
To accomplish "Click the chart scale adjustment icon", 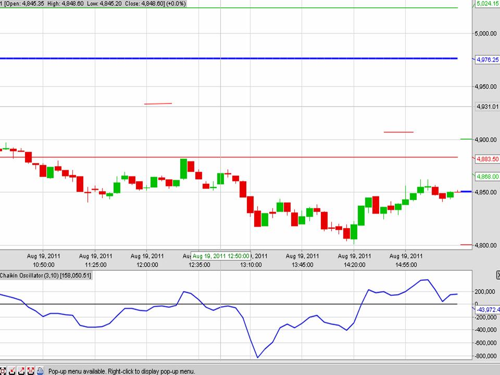I will (x=30, y=370).
